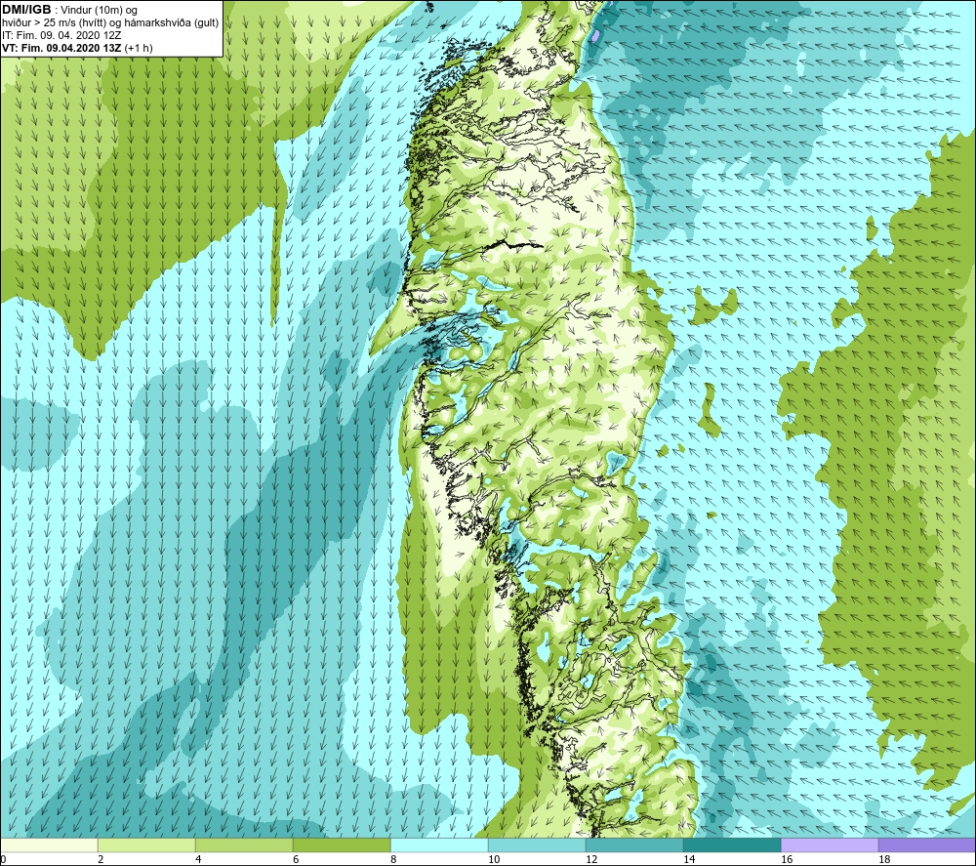Click the legend label '12'
976x866 pixels.
point(591,859)
